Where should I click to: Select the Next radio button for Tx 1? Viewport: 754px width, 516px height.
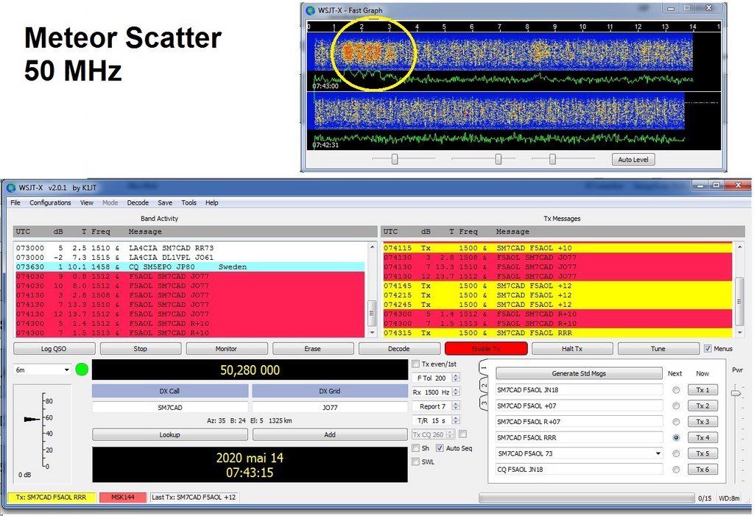coord(676,390)
